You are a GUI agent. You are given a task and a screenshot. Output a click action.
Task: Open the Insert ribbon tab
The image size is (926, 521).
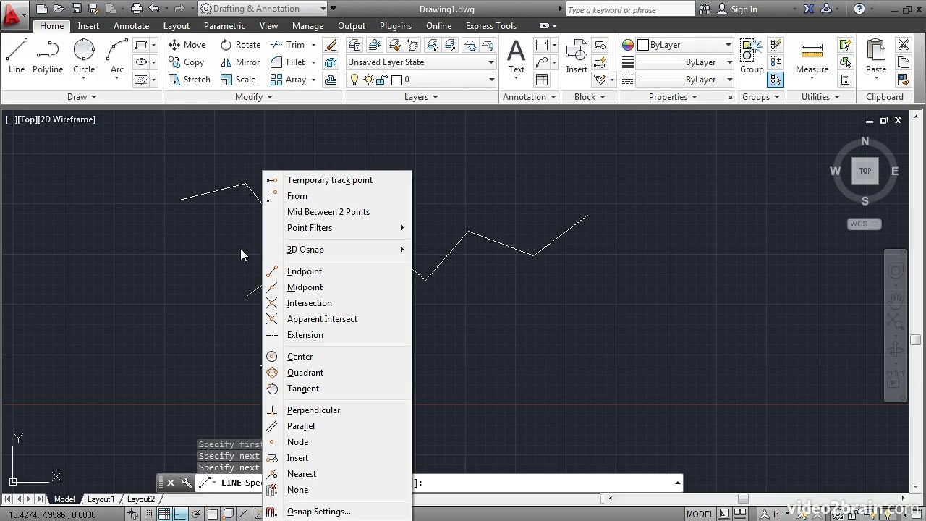88,26
